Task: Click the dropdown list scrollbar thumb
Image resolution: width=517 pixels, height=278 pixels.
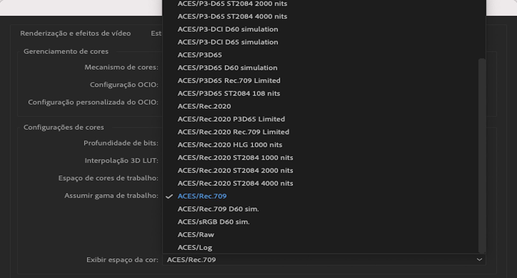Action: (x=482, y=156)
